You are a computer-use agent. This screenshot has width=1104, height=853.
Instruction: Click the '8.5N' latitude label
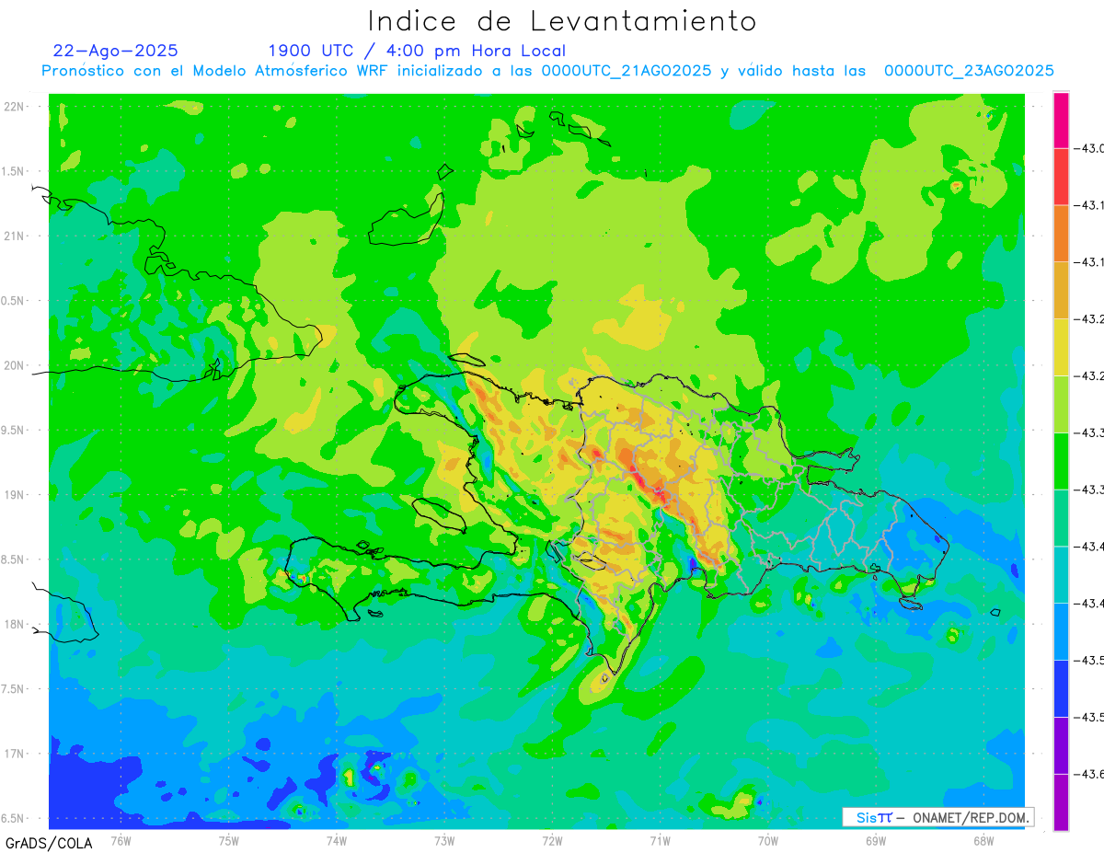[12, 559]
